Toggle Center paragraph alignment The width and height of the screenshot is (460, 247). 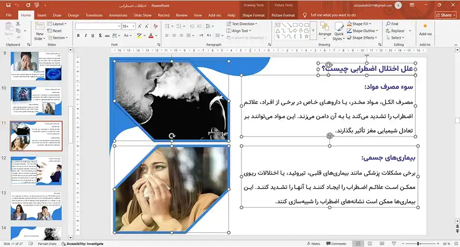[x=174, y=35]
